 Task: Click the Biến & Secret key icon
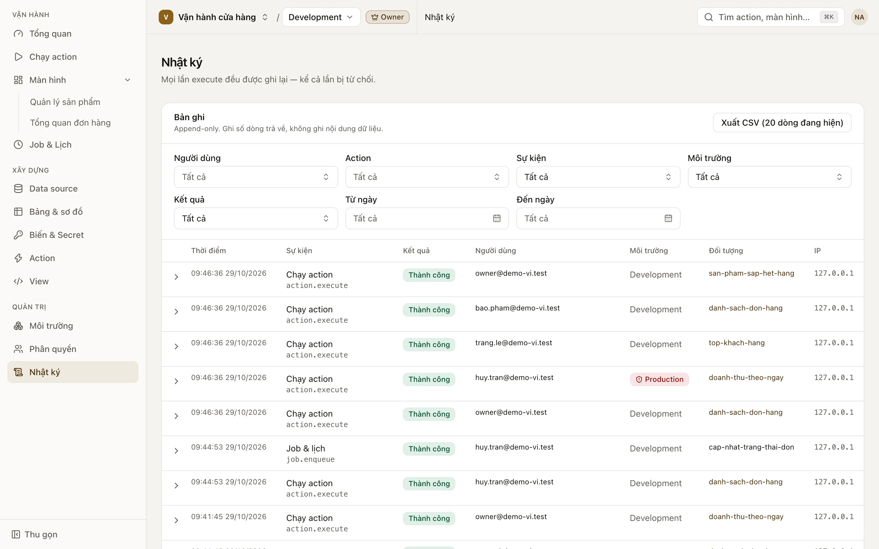coord(18,235)
